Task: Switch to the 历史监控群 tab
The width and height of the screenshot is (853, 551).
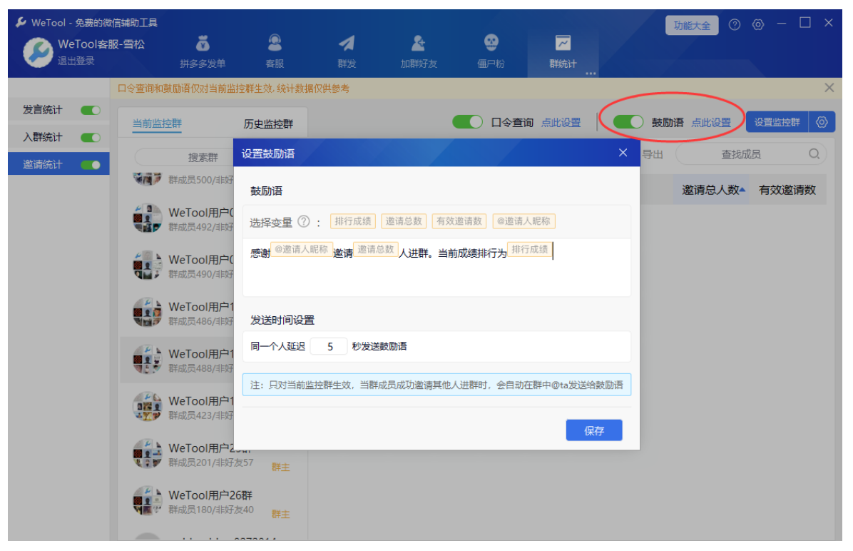Action: coord(268,123)
